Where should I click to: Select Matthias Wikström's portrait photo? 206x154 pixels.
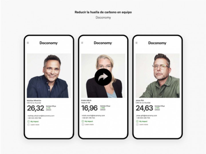(x=49, y=76)
